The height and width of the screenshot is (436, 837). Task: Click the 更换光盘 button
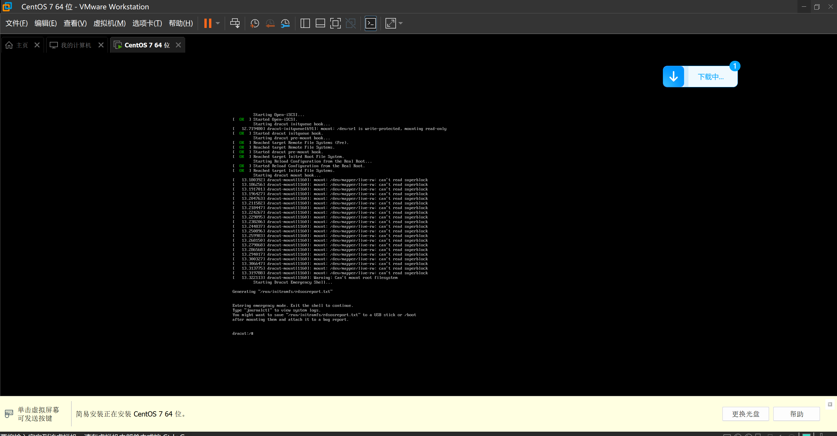(745, 414)
